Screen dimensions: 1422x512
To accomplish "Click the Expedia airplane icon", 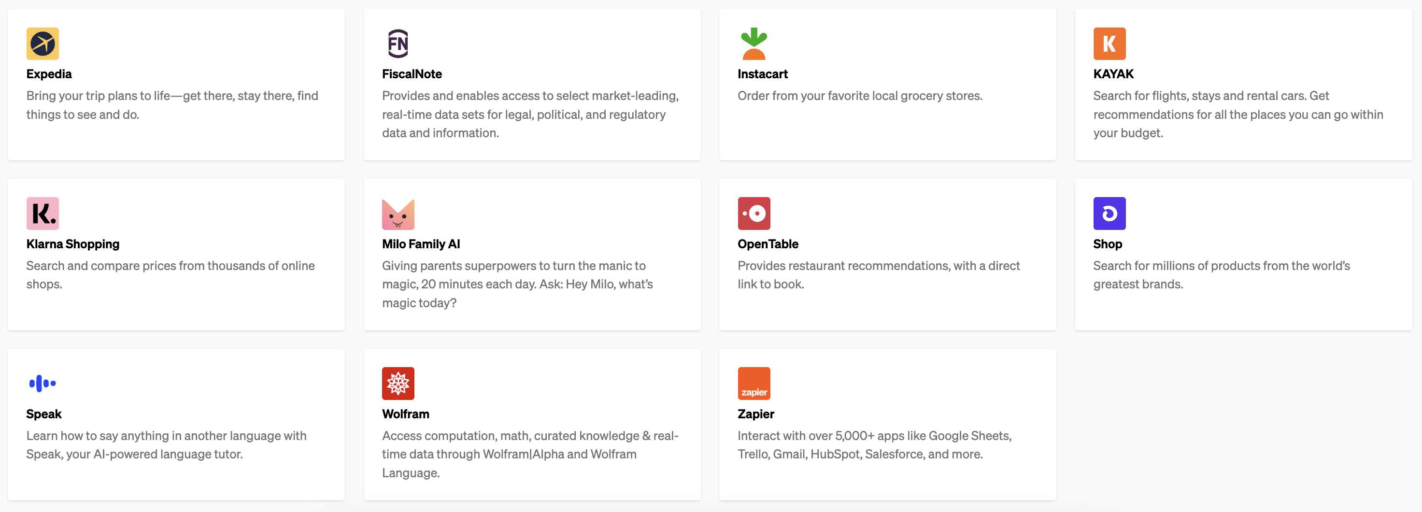I will coord(43,43).
